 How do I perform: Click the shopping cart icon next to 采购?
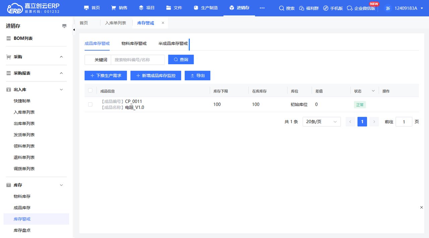click(9, 57)
